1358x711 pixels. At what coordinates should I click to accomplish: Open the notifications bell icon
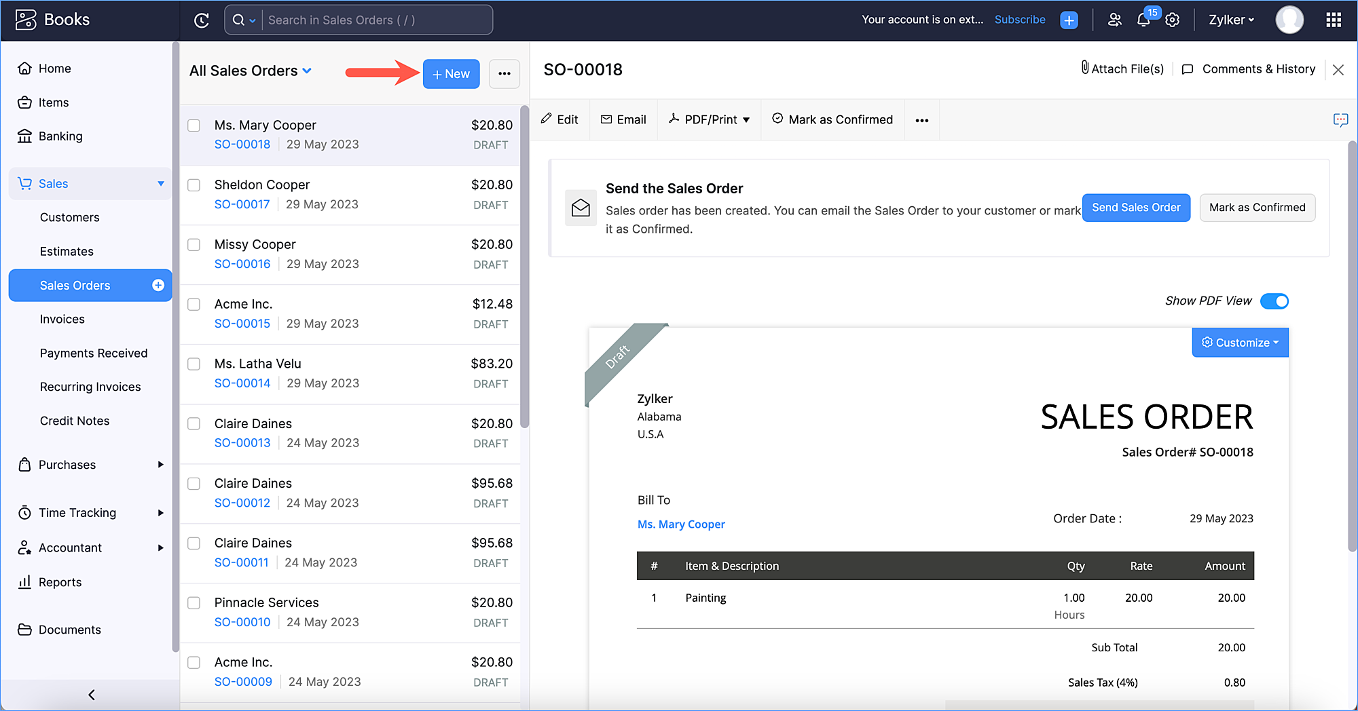[x=1143, y=20]
